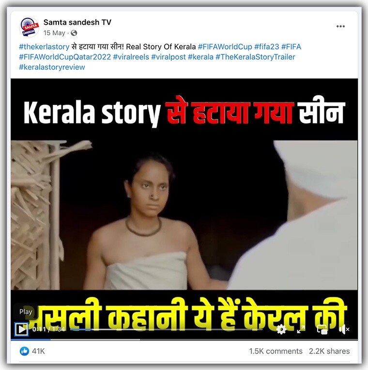The image size is (368, 370).
Task: Open the #FIFAWorldCupQatar2022 hashtag
Action: tap(65, 57)
